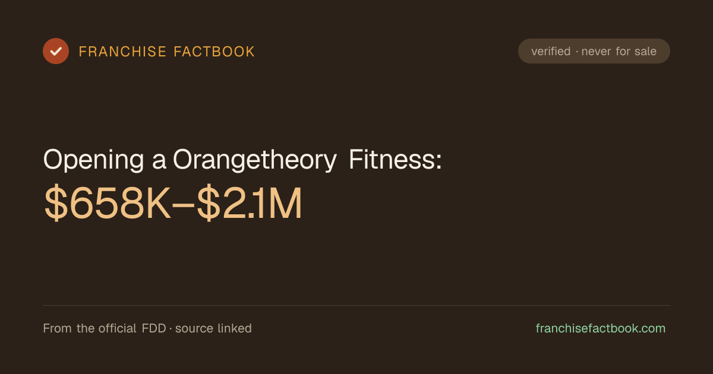Click the $658K low cost figure
The width and height of the screenshot is (713, 374).
(108, 204)
